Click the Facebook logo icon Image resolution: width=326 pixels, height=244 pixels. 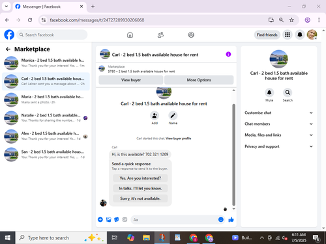(9, 34)
